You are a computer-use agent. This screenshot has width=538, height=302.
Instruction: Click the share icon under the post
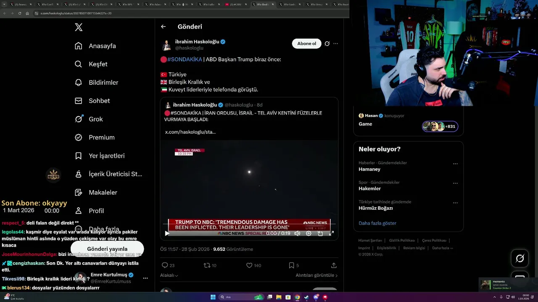[x=334, y=265]
